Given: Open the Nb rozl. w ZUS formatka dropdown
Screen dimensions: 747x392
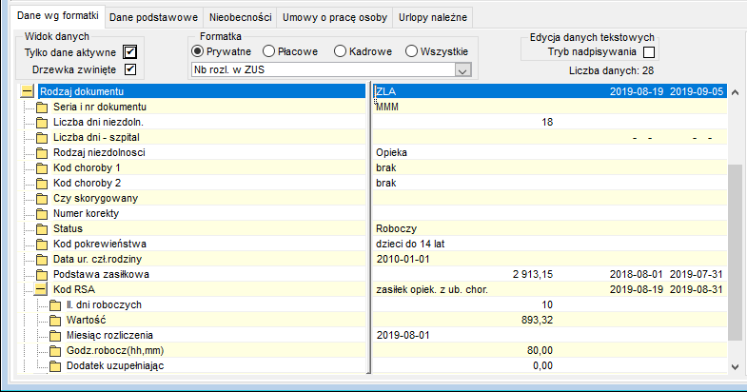Looking at the screenshot, I should pyautogui.click(x=463, y=70).
